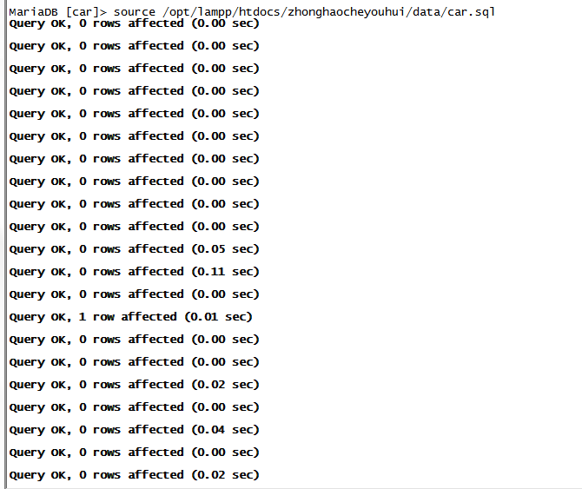
Task: Click the line showing 0.04 sec
Action: click(x=134, y=430)
